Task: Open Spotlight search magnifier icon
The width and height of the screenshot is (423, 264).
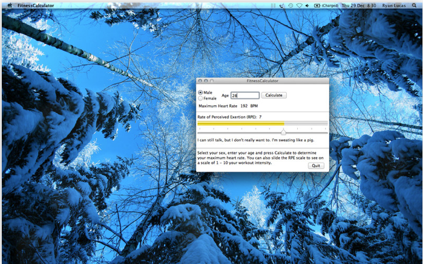Action: click(414, 5)
